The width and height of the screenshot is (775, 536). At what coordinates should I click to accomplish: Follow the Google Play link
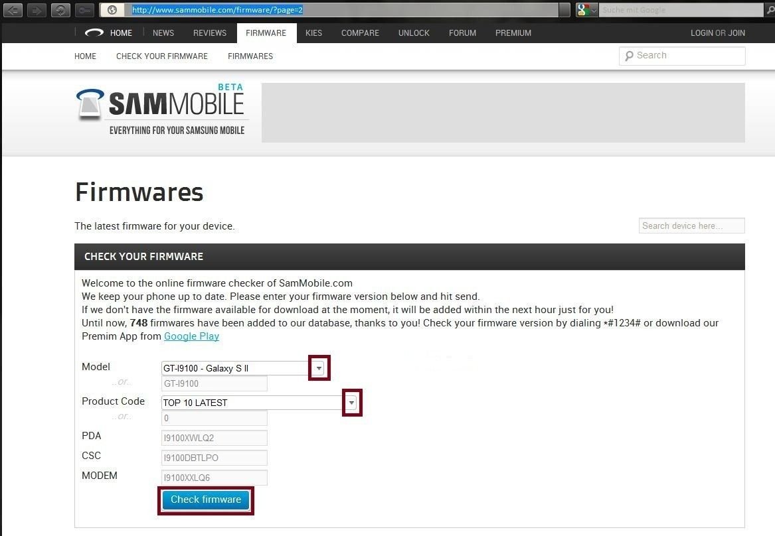point(191,336)
